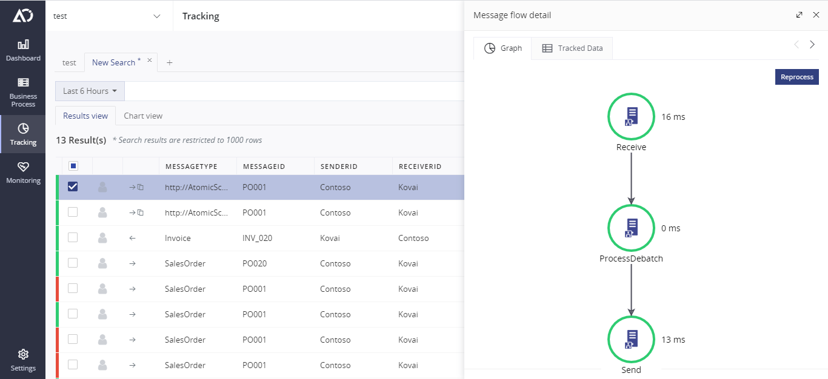Add a new search tab
The image size is (828, 379).
[x=169, y=62]
